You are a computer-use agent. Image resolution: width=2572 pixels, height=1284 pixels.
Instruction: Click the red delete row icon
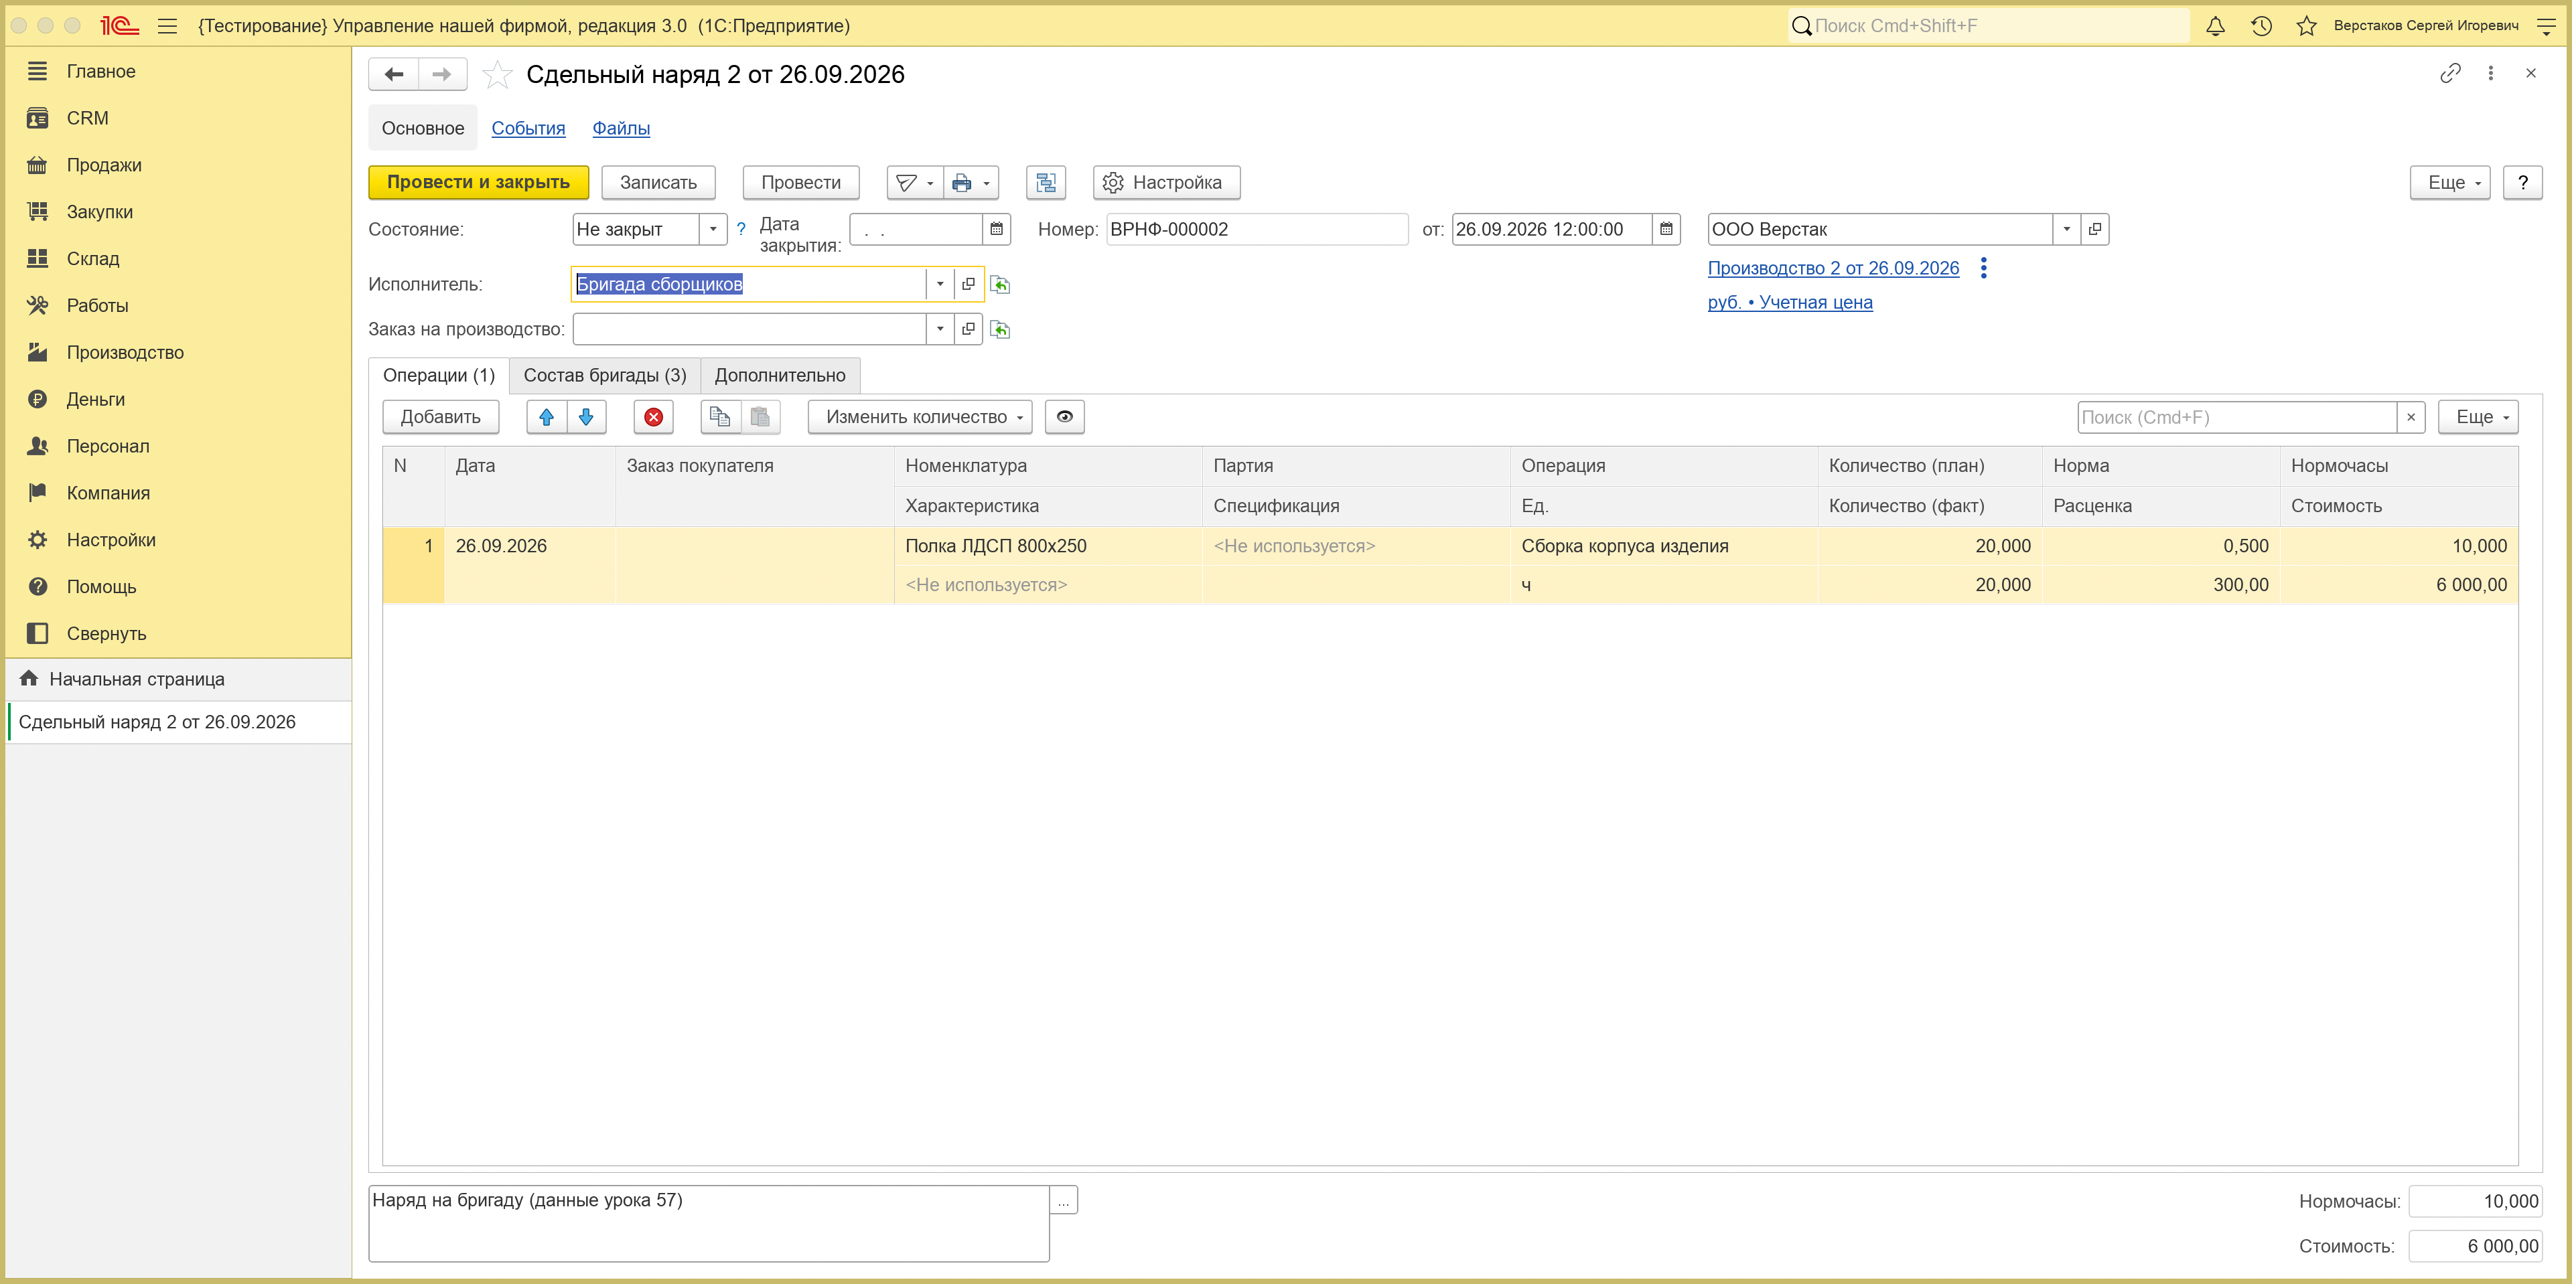[653, 417]
